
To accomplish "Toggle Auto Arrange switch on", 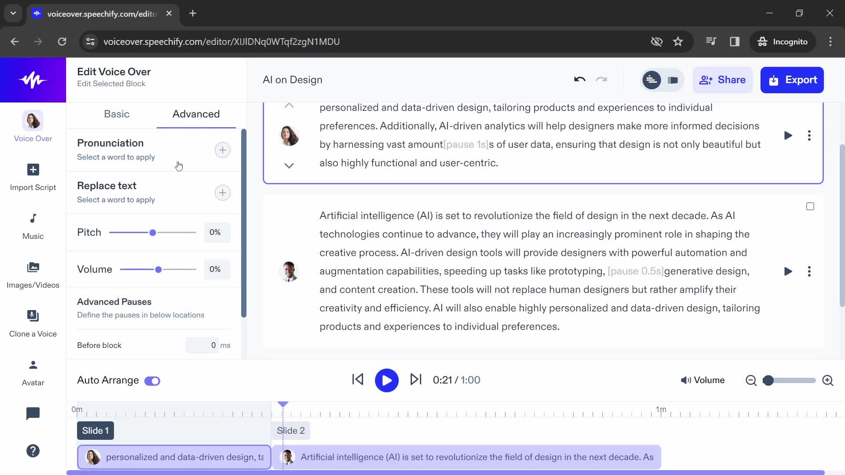I will click(152, 380).
